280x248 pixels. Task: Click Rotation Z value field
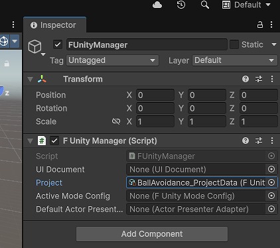pyautogui.click(x=259, y=108)
